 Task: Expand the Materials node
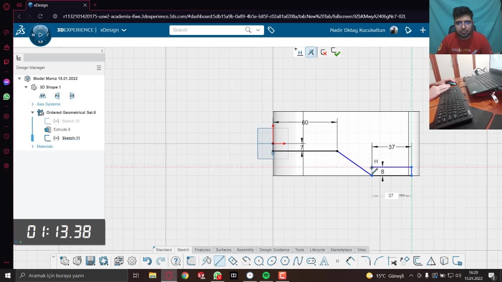tap(32, 146)
